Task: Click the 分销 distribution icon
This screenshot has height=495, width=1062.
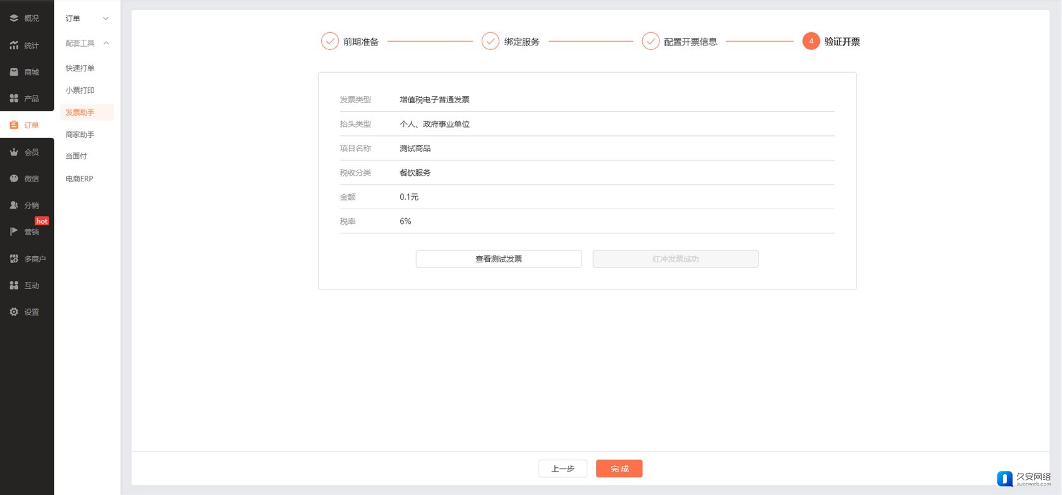Action: click(14, 205)
